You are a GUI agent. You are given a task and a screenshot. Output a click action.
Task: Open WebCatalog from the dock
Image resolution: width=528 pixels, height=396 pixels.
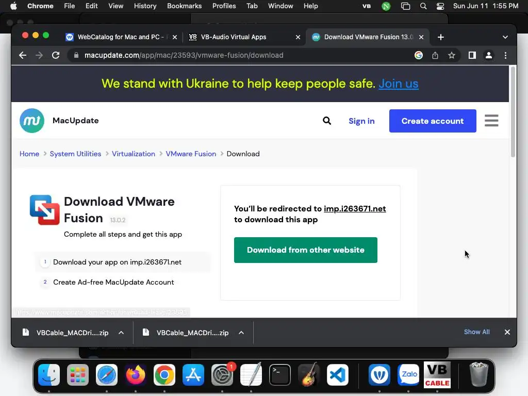(x=379, y=374)
